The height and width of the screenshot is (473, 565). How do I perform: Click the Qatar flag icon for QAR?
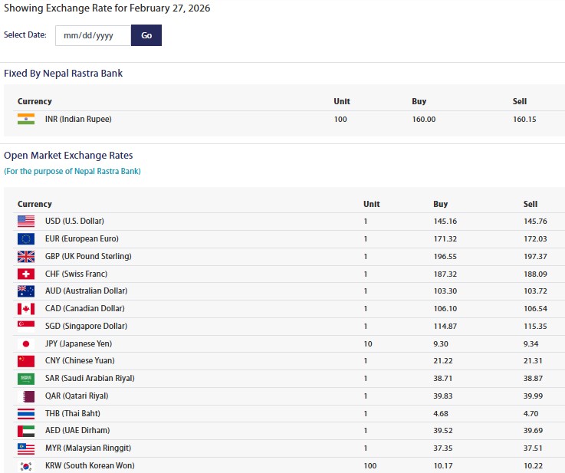(25, 396)
